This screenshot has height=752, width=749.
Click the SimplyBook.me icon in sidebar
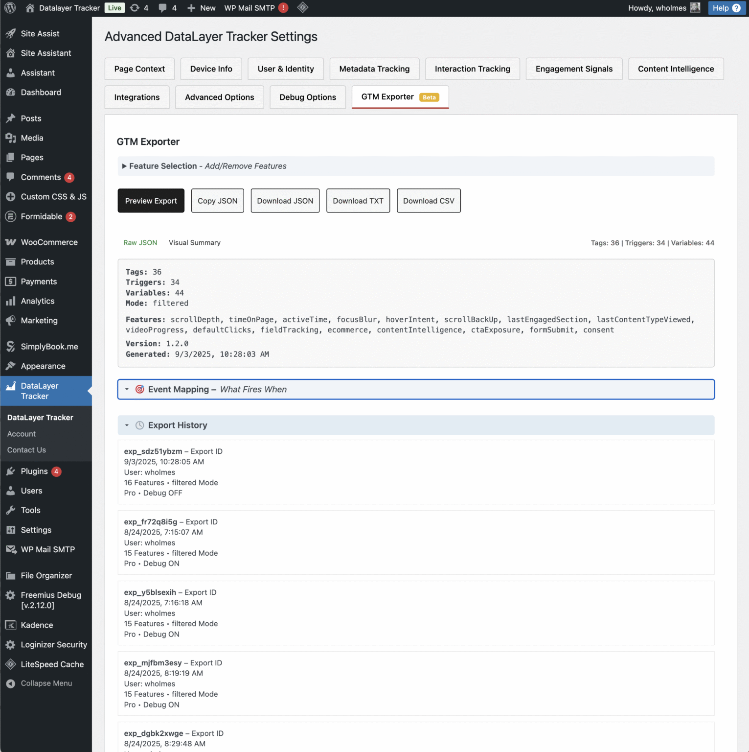11,346
